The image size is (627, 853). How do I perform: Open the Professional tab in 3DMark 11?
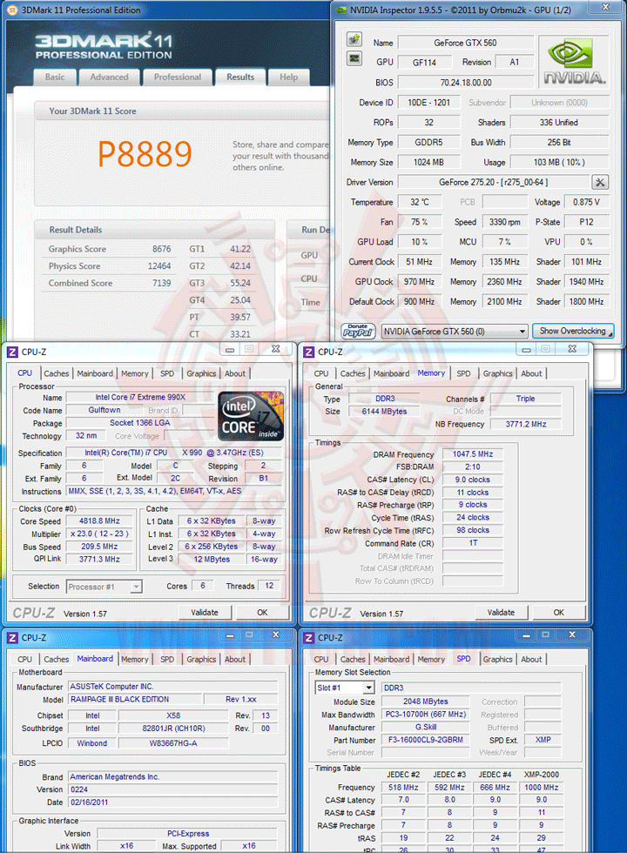[178, 77]
